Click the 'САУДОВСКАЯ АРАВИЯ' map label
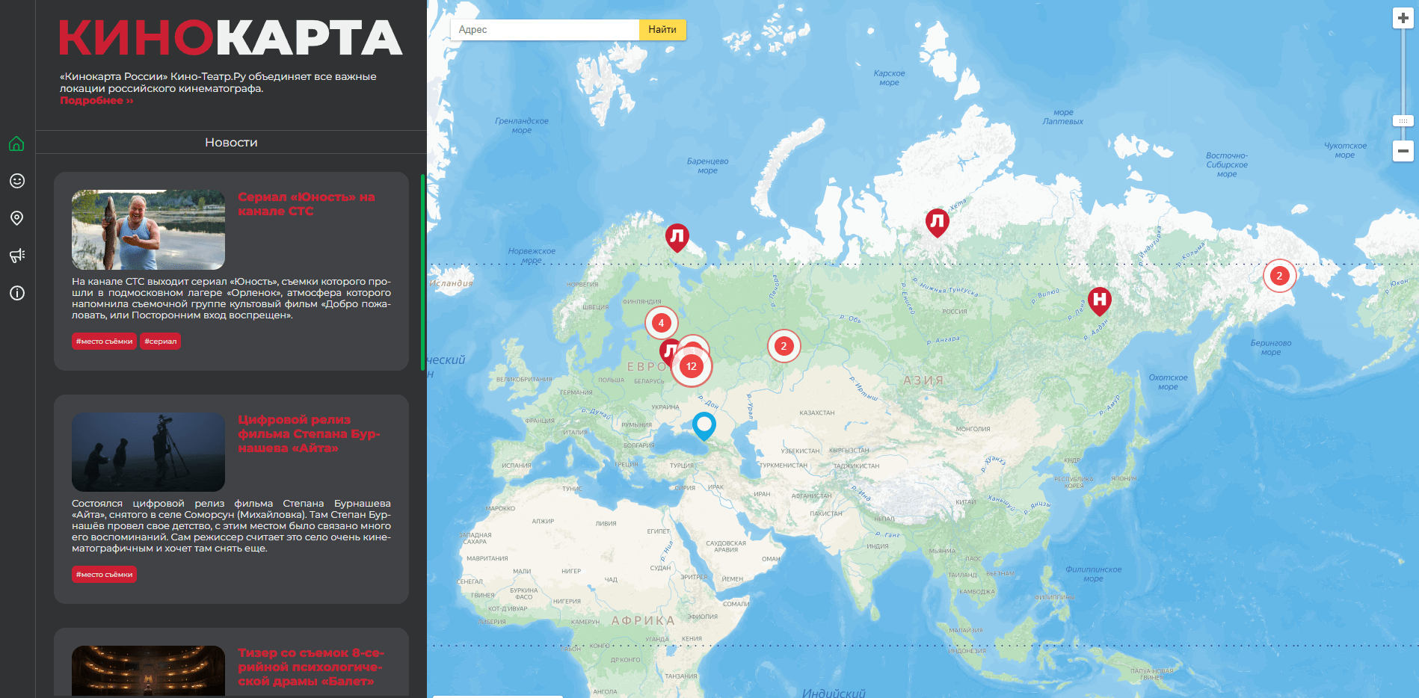Image resolution: width=1419 pixels, height=698 pixels. click(726, 546)
